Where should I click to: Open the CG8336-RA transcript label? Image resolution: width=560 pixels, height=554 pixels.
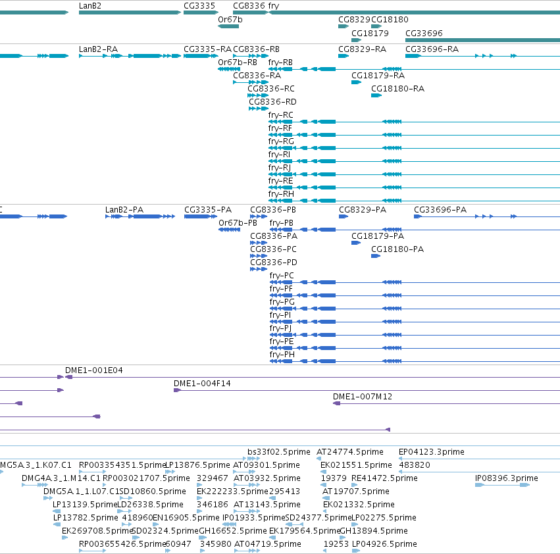click(x=257, y=76)
